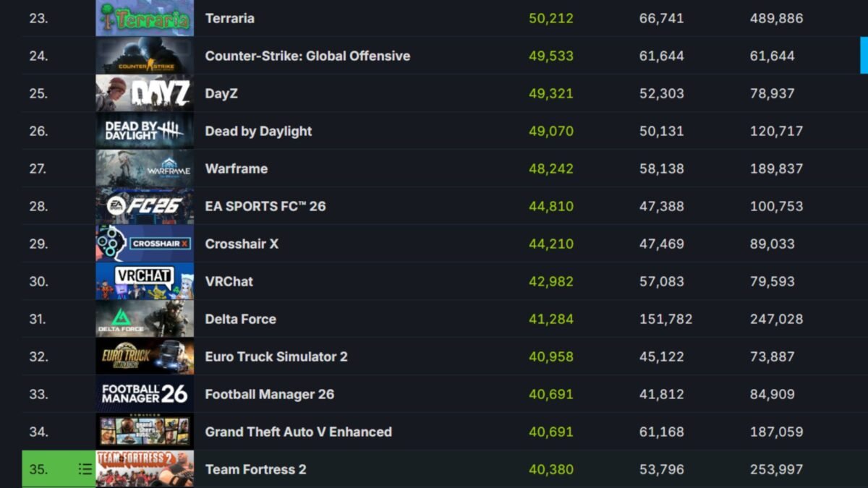The image size is (868, 488).
Task: Click Football Manager 26's peak 41,812
Action: [662, 394]
